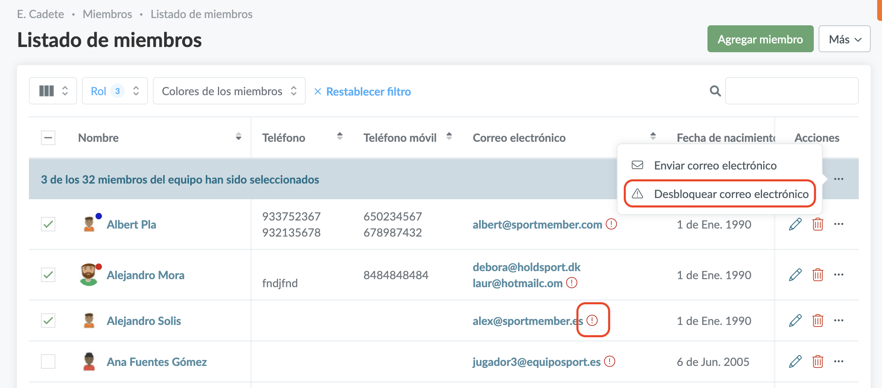Click the Restablecer filtro link
This screenshot has width=882, height=388.
368,92
